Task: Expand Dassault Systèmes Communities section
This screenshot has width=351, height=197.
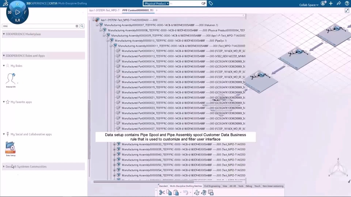Action: click(x=4, y=166)
